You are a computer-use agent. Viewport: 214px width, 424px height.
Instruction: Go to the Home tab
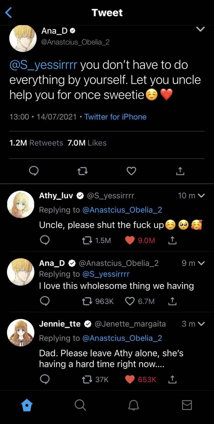click(x=27, y=405)
